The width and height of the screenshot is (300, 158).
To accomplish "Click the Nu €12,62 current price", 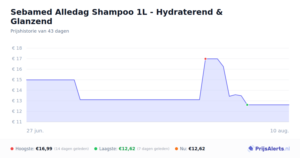I will 197,149.
